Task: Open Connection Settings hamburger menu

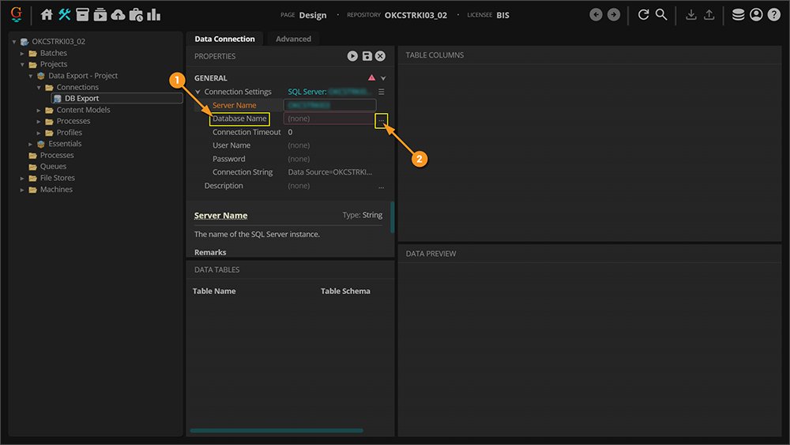Action: [382, 92]
